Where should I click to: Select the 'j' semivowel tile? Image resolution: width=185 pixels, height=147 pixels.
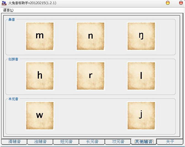coord(141,116)
